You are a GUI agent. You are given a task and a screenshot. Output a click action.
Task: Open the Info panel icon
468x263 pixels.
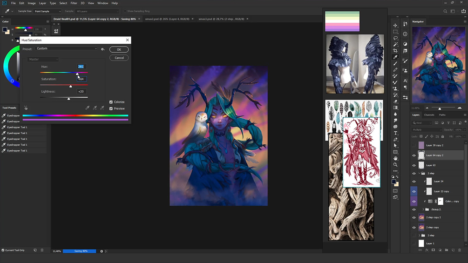405,34
